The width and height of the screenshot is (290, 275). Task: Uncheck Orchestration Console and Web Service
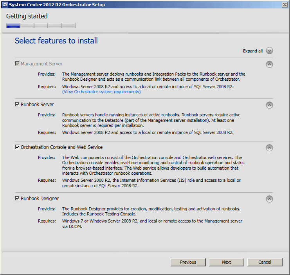[17, 147]
